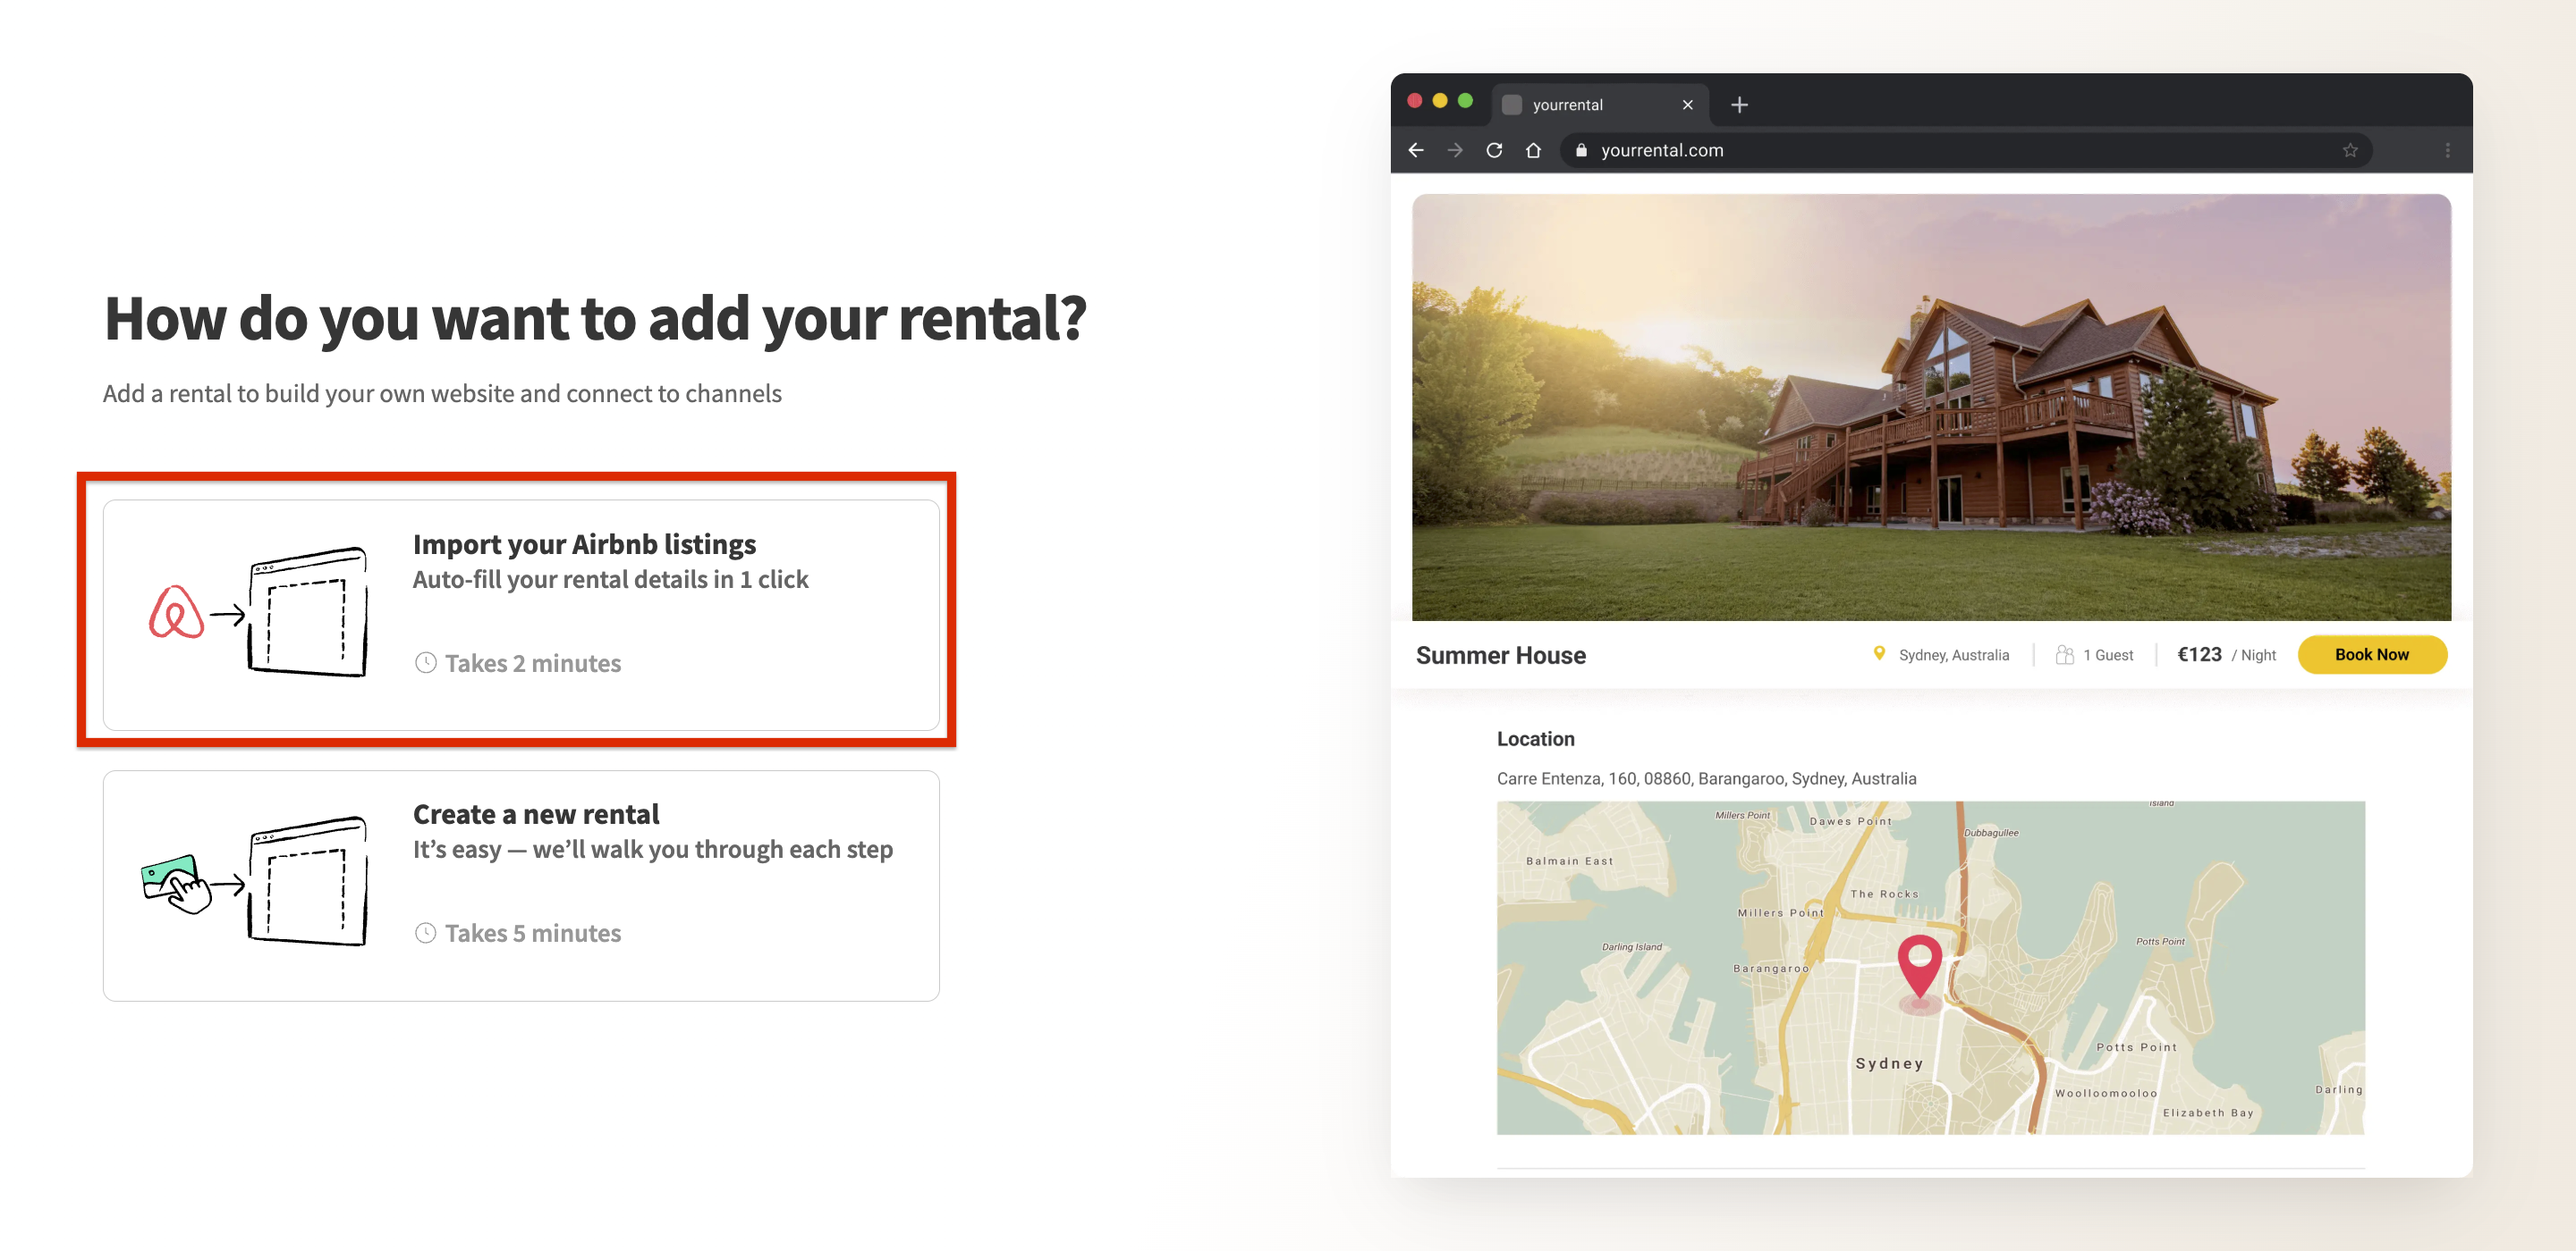Click the bookmark star in address bar

click(x=2350, y=150)
